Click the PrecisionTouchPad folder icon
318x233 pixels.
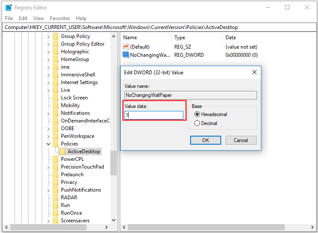[55, 167]
